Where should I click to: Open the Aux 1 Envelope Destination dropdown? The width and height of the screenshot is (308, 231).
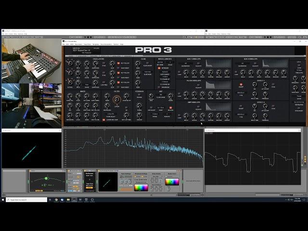(x=186, y=63)
